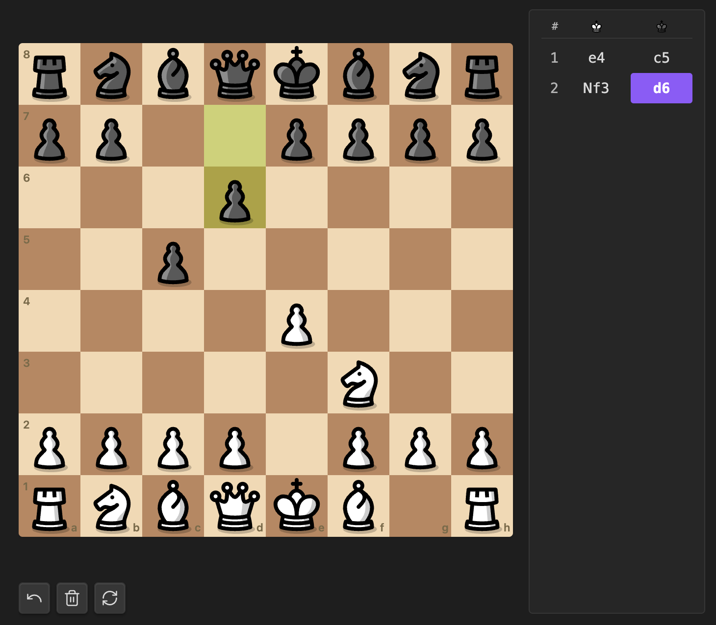The image size is (716, 625).
Task: Click the highlighted empty d7 square
Action: (x=235, y=136)
